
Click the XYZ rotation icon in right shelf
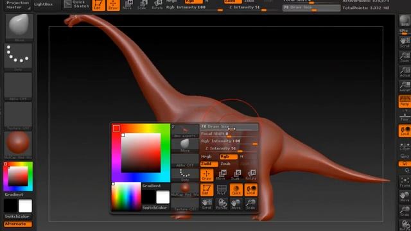(405, 157)
